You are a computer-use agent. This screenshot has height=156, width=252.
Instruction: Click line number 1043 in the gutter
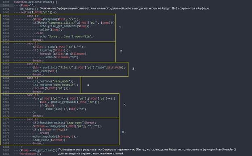6,16
